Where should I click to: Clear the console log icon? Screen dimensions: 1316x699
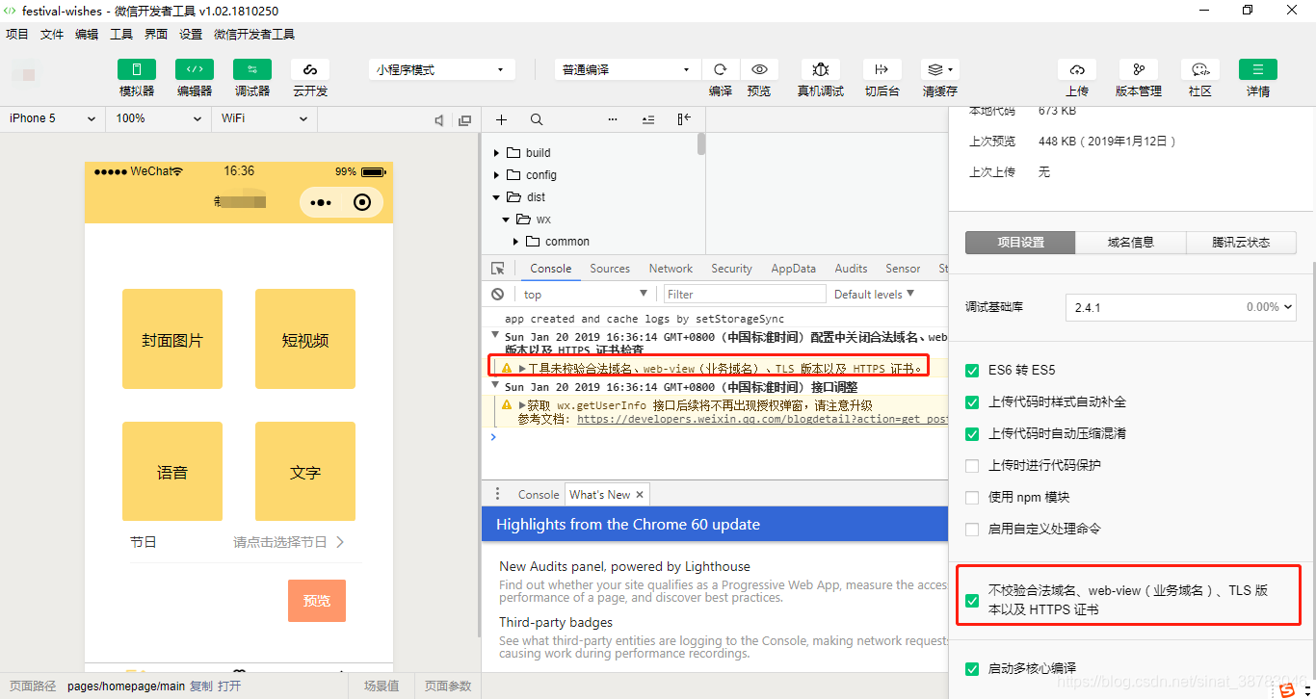coord(498,294)
